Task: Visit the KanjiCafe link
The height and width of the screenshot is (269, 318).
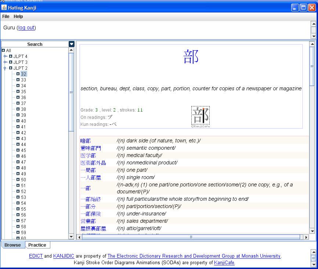Action: point(224,263)
